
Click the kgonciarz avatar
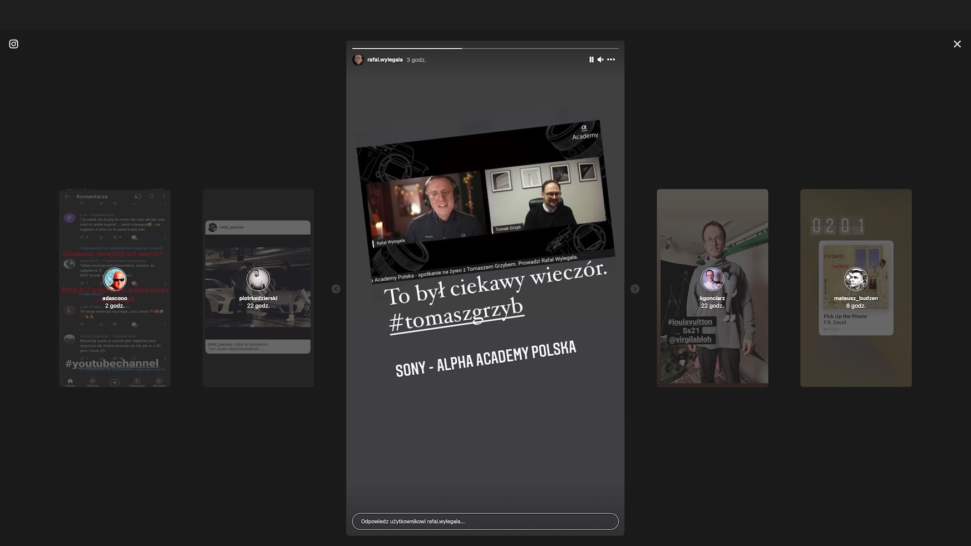pyautogui.click(x=712, y=280)
